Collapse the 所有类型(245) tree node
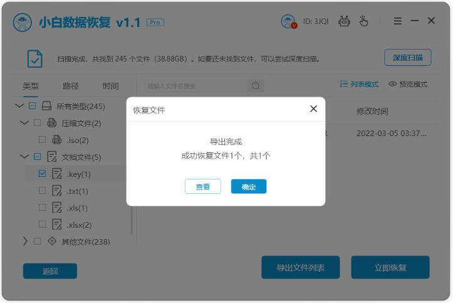Viewport: 453px width, 303px height. tap(18, 106)
